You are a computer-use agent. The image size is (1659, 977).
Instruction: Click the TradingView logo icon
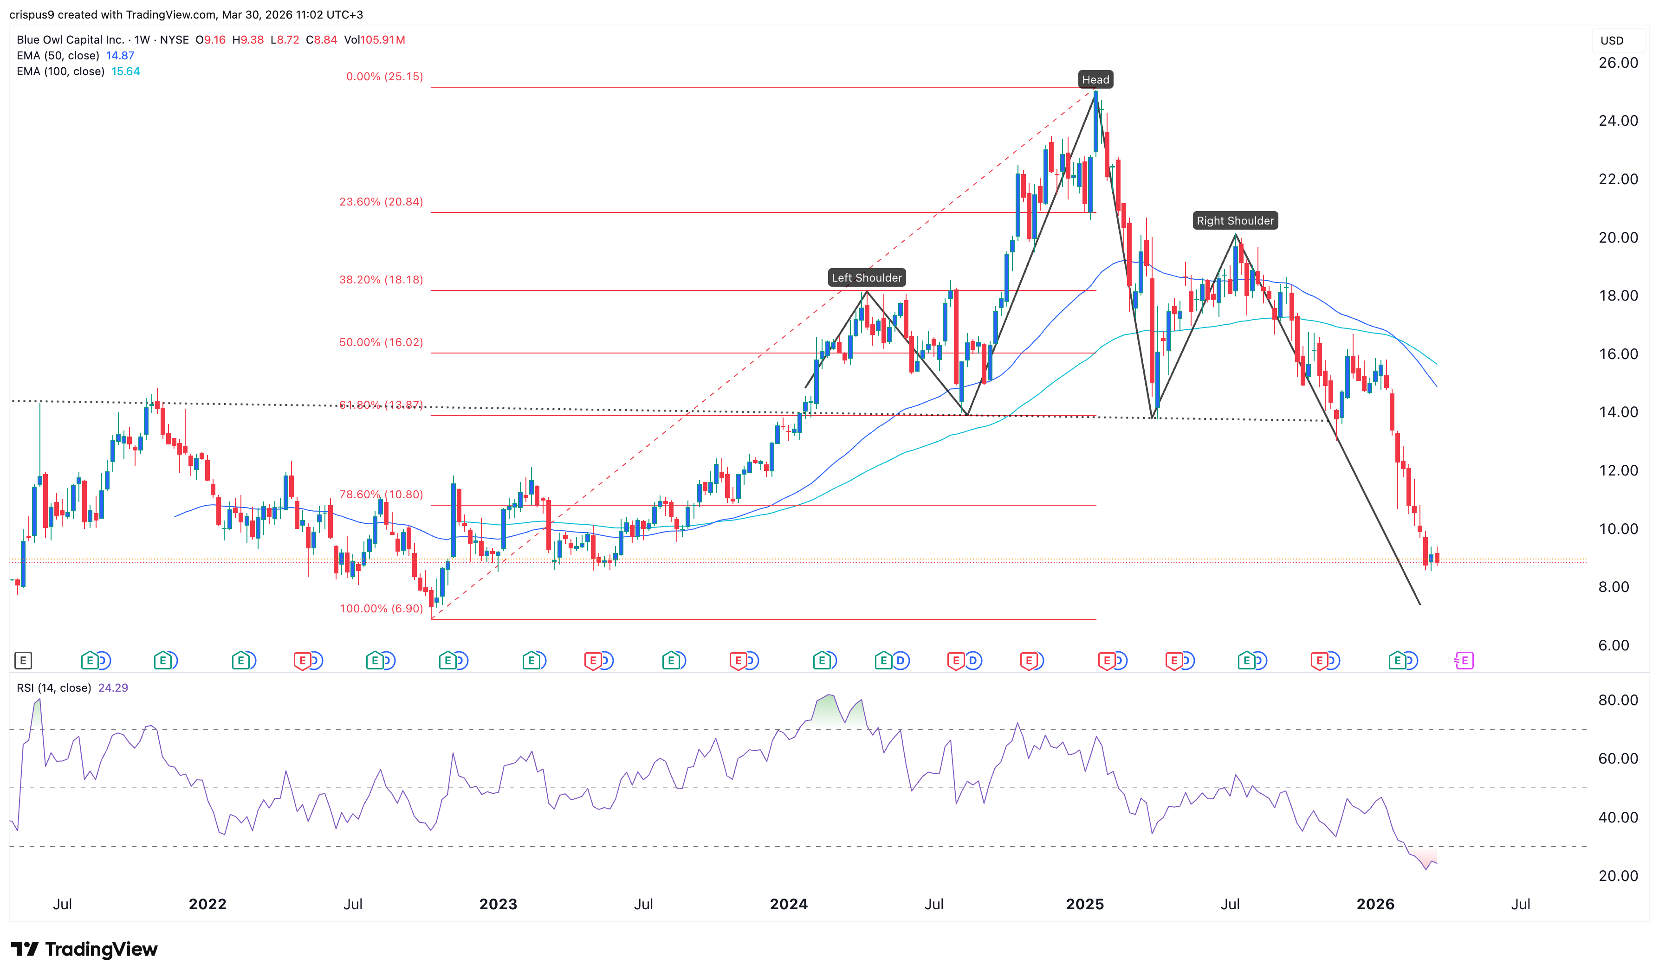point(25,949)
